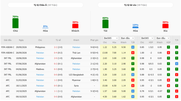Open Pakistan link in the 29/09/2026 row
Screen dimensions: 181x101
pyautogui.click(x=76, y=47)
